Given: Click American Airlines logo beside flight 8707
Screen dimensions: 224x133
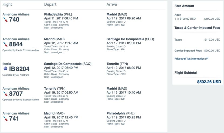Looking at the screenshot, I should point(5,94).
